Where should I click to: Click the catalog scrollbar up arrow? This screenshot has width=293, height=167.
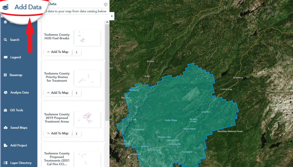[107, 22]
